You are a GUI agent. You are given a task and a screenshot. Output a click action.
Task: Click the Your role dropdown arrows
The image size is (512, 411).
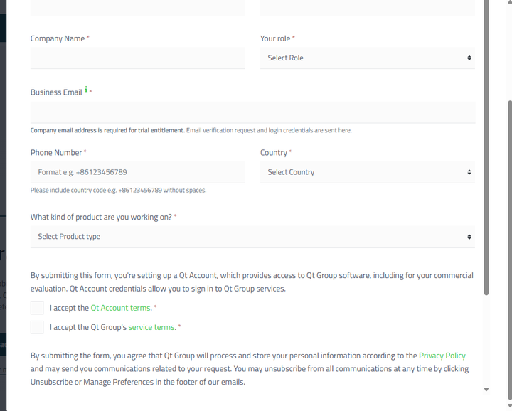coord(469,58)
